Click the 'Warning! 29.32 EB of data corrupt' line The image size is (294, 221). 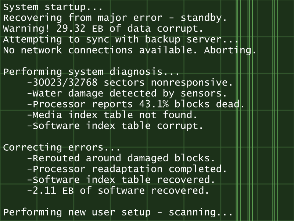pyautogui.click(x=103, y=29)
